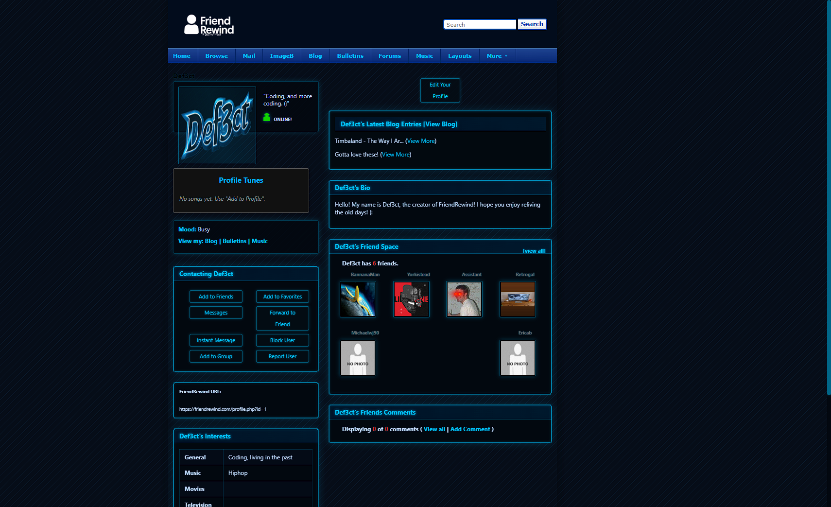Click the FriendRewind logo
Image resolution: width=831 pixels, height=507 pixels.
pyautogui.click(x=208, y=24)
